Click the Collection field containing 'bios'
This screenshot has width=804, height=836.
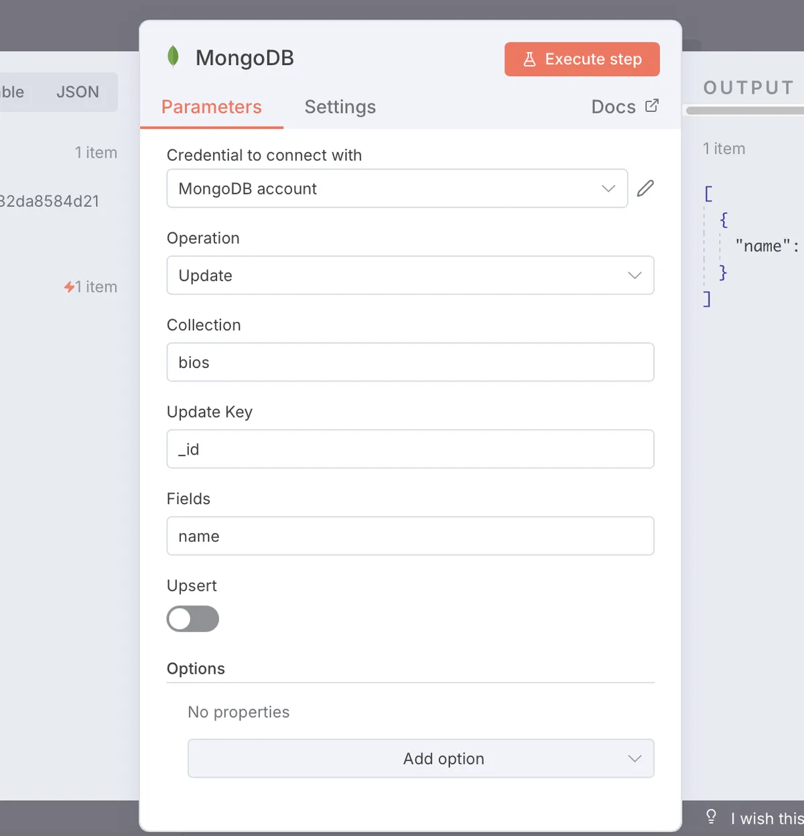(410, 362)
